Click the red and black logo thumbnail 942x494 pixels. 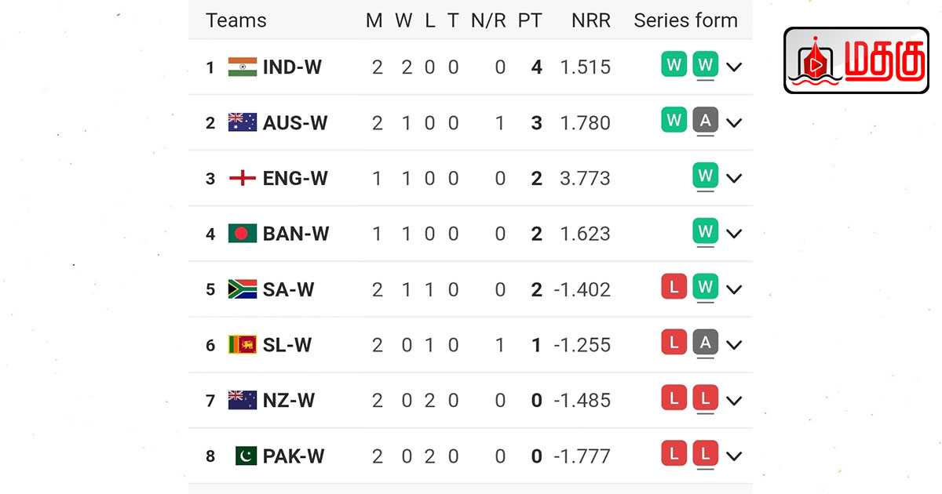(x=856, y=60)
